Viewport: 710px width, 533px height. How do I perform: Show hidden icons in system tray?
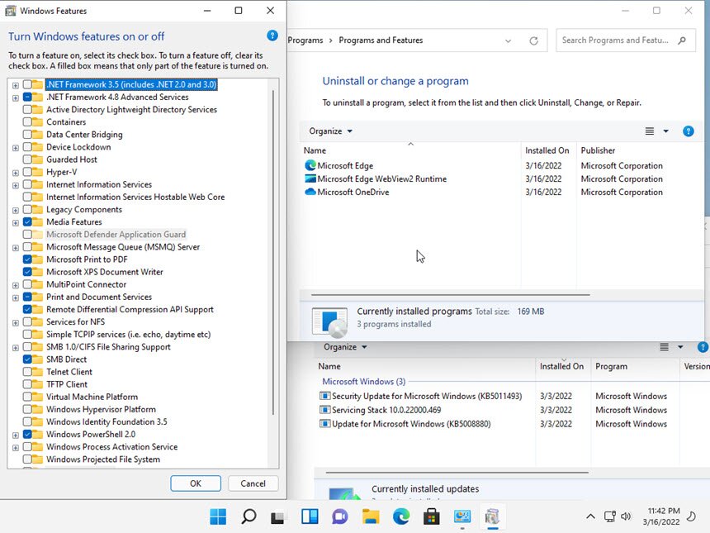pos(590,516)
